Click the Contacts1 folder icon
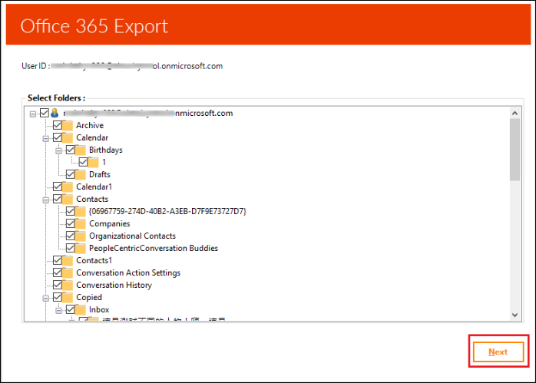 68,261
